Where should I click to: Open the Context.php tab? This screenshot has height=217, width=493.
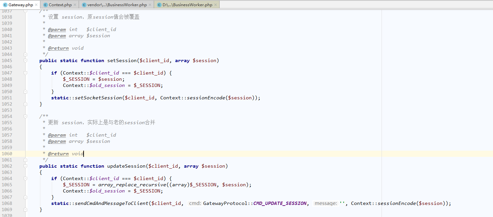click(60, 5)
